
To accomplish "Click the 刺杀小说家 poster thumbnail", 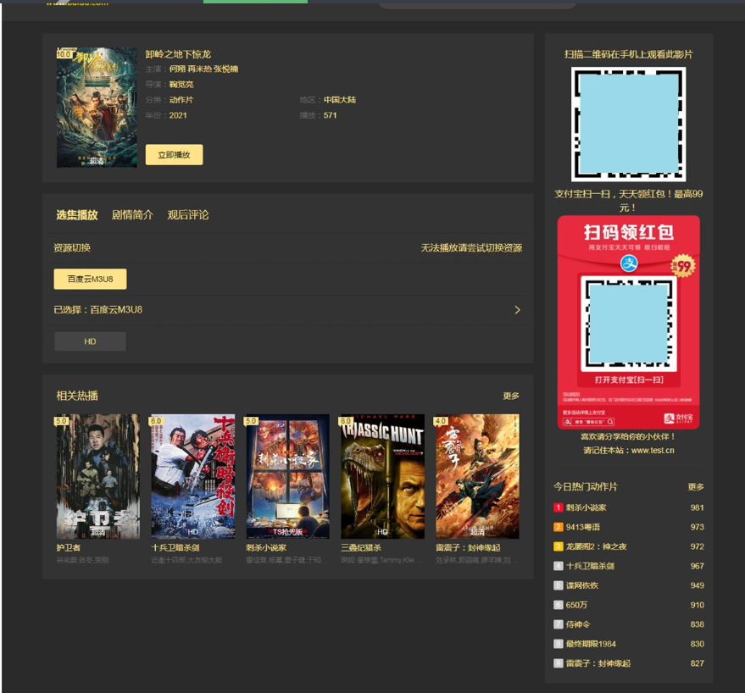I will pos(287,476).
